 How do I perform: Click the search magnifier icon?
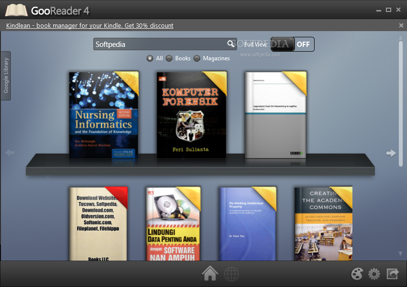pyautogui.click(x=231, y=44)
